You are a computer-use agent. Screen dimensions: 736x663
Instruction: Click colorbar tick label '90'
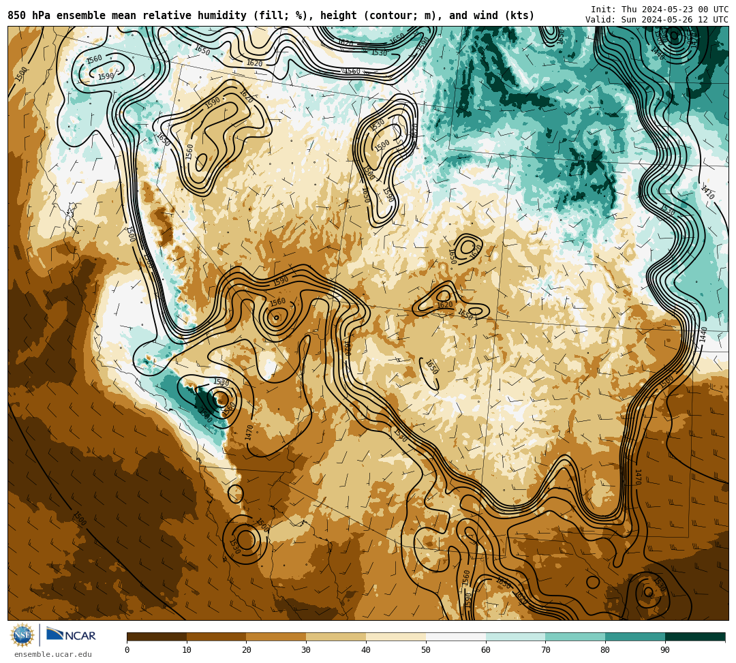665,650
